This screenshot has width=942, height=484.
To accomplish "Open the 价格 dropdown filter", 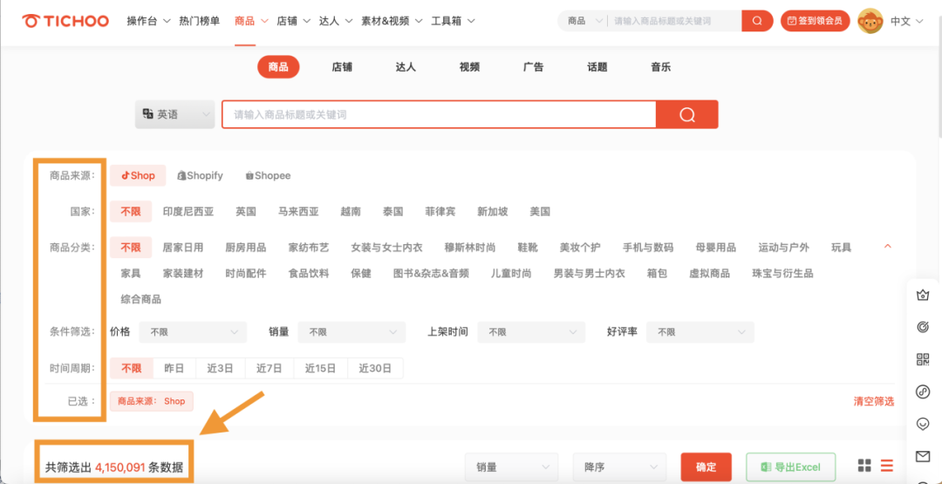I will pyautogui.click(x=193, y=331).
